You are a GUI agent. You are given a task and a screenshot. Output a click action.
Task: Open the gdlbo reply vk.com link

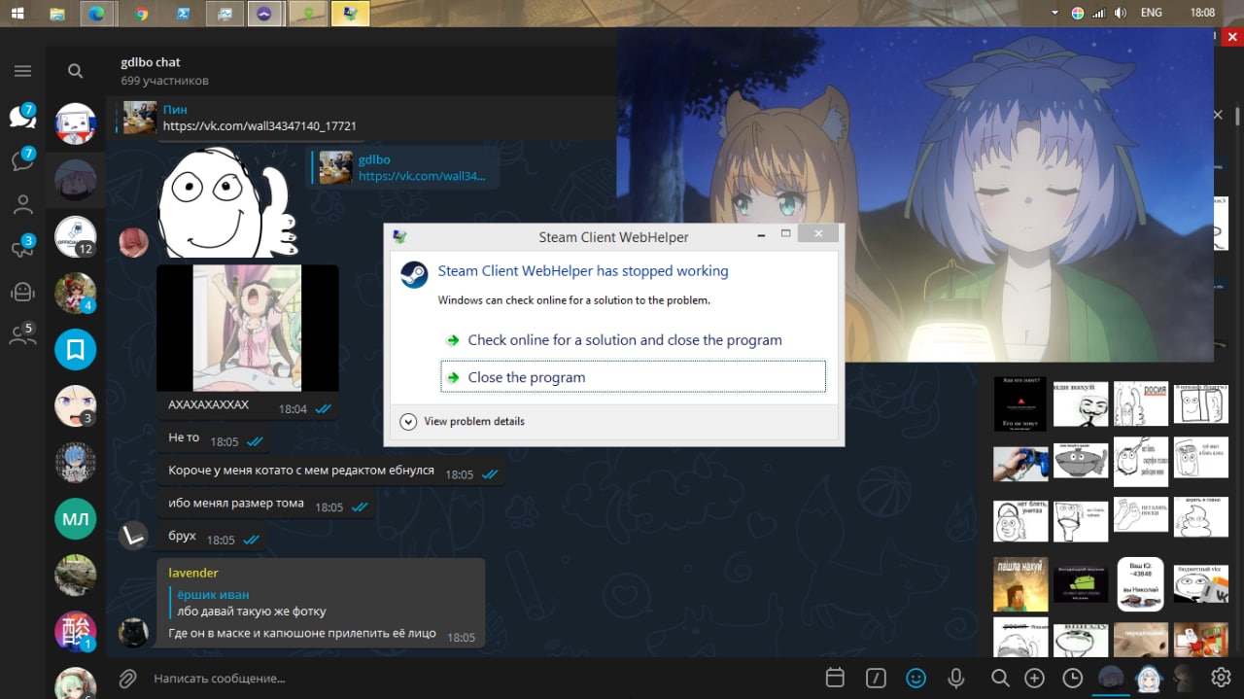point(422,176)
